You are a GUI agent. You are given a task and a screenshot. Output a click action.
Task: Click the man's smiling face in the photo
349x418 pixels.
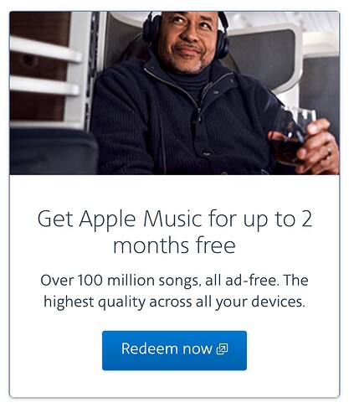[187, 40]
